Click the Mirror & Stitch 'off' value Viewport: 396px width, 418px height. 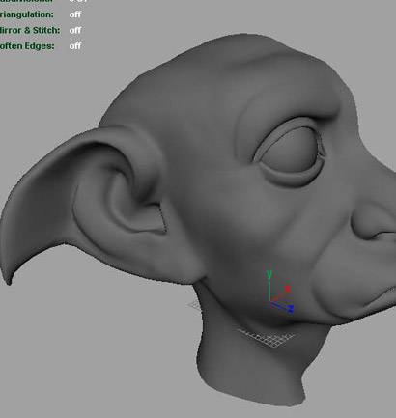coord(75,30)
